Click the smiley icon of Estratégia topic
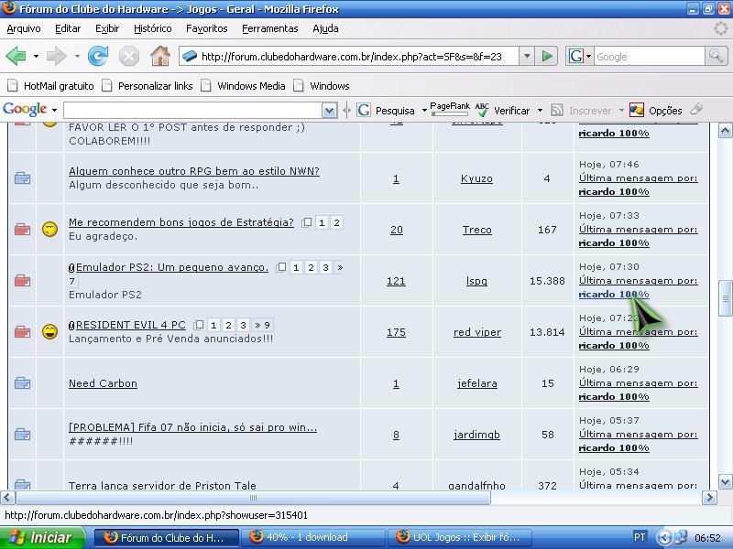 pos(50,230)
